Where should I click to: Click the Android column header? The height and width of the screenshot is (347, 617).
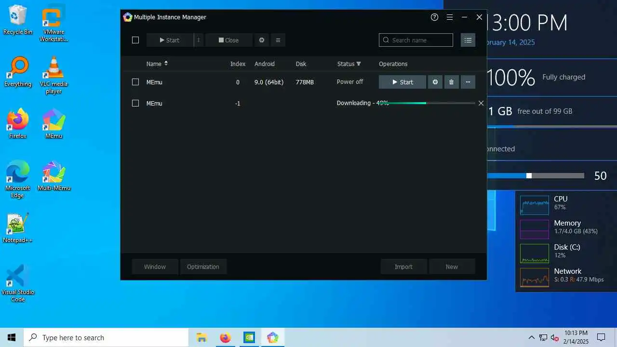pos(265,64)
